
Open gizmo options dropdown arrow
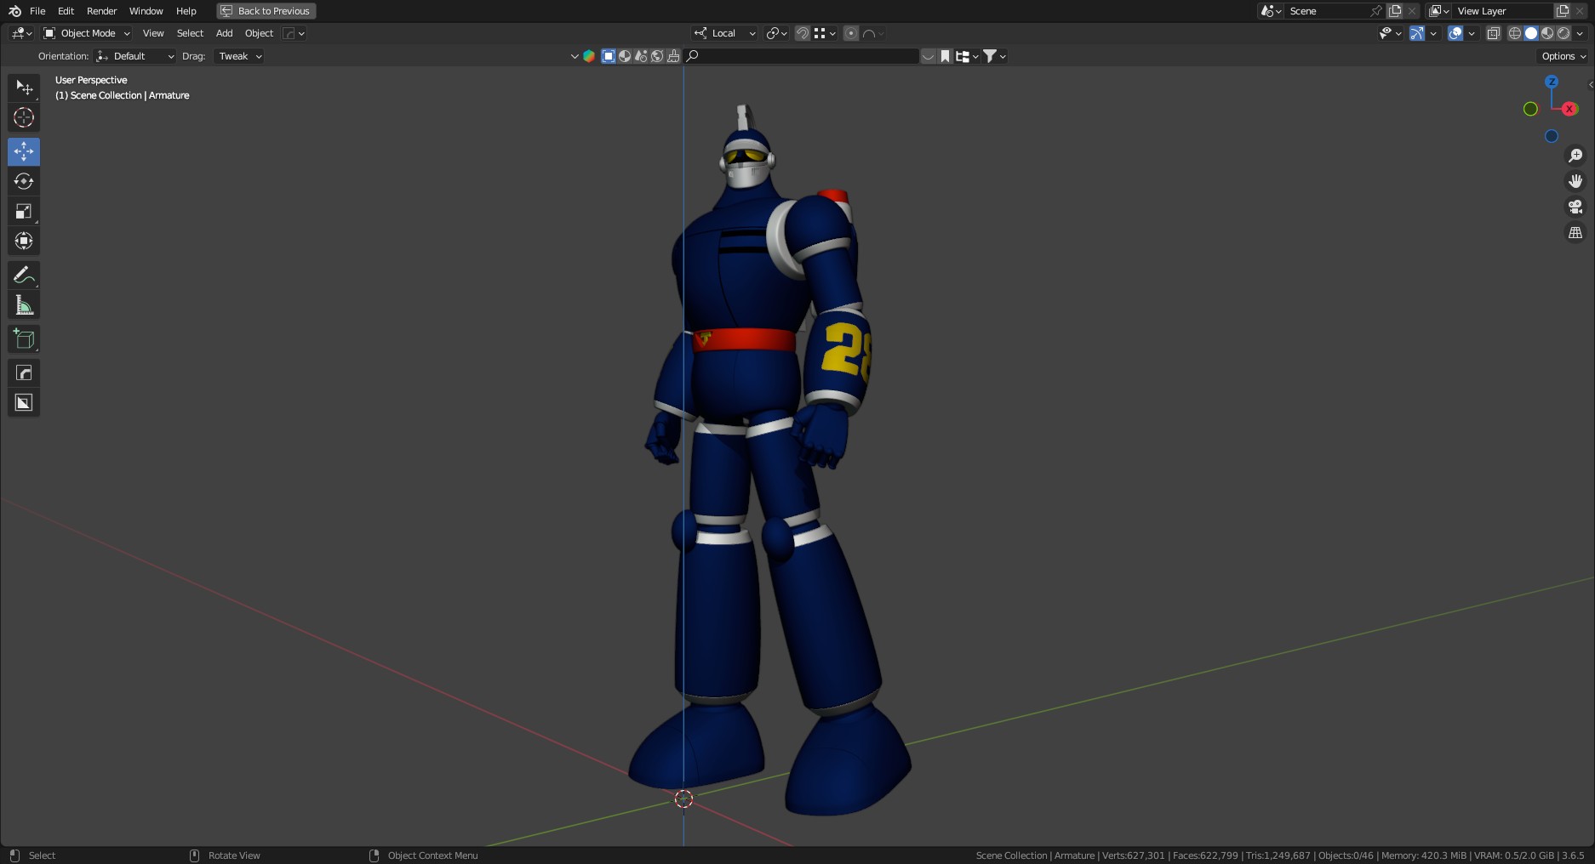(1433, 33)
